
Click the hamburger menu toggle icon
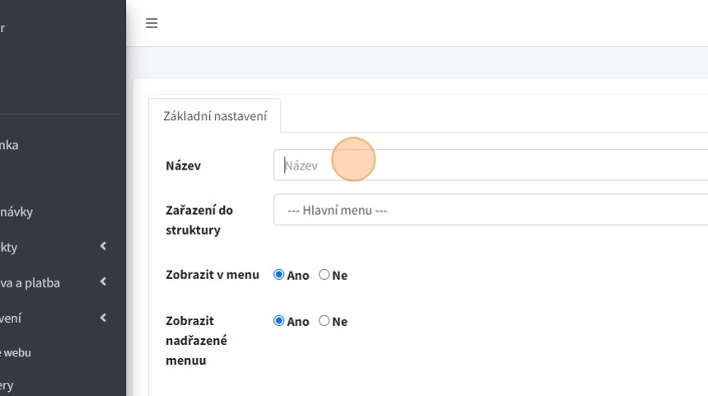point(151,23)
